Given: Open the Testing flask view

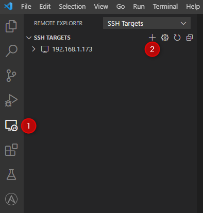Looking at the screenshot, I should point(11,174).
